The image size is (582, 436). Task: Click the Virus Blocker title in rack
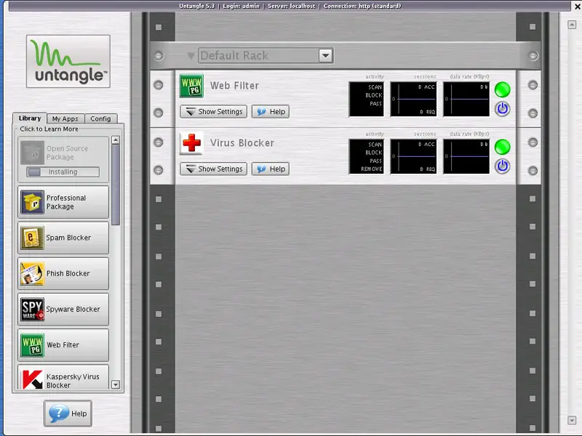tap(242, 143)
